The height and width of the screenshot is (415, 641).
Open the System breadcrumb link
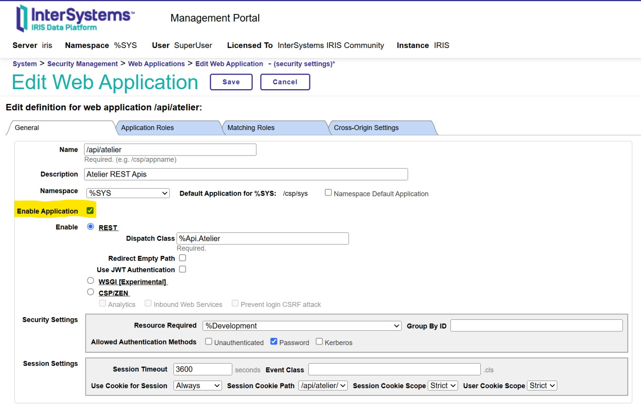(x=24, y=64)
